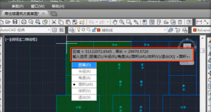211x112 pixels.
Task: Open the Layer Properties Manager icon
Action: click(x=72, y=30)
